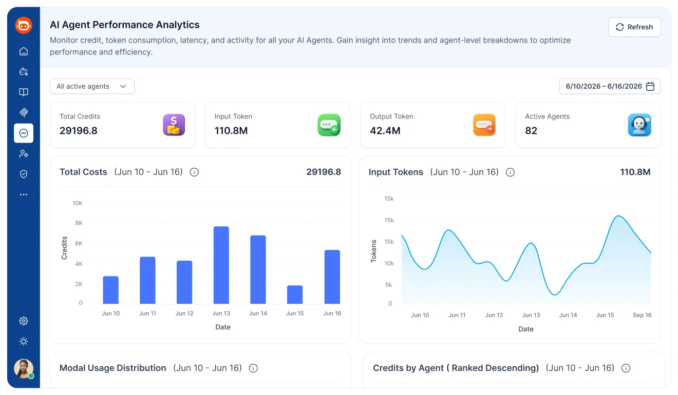Click the Jun 14 bar in Total Costs
Viewport: 678px width, 395px height.
(x=258, y=269)
